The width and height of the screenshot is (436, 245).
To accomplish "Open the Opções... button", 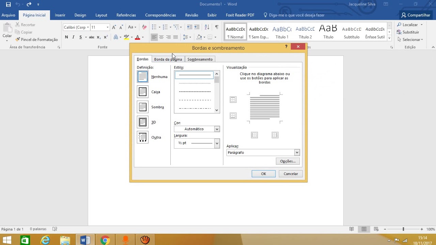I will tap(288, 161).
